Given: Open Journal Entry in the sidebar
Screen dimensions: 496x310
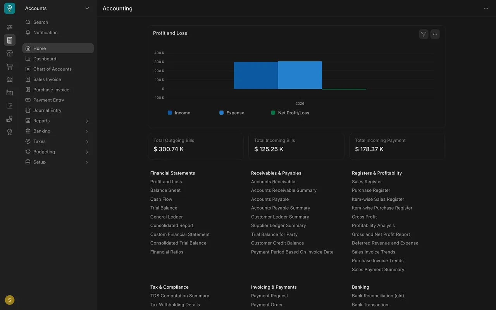Looking at the screenshot, I should 58,110.
